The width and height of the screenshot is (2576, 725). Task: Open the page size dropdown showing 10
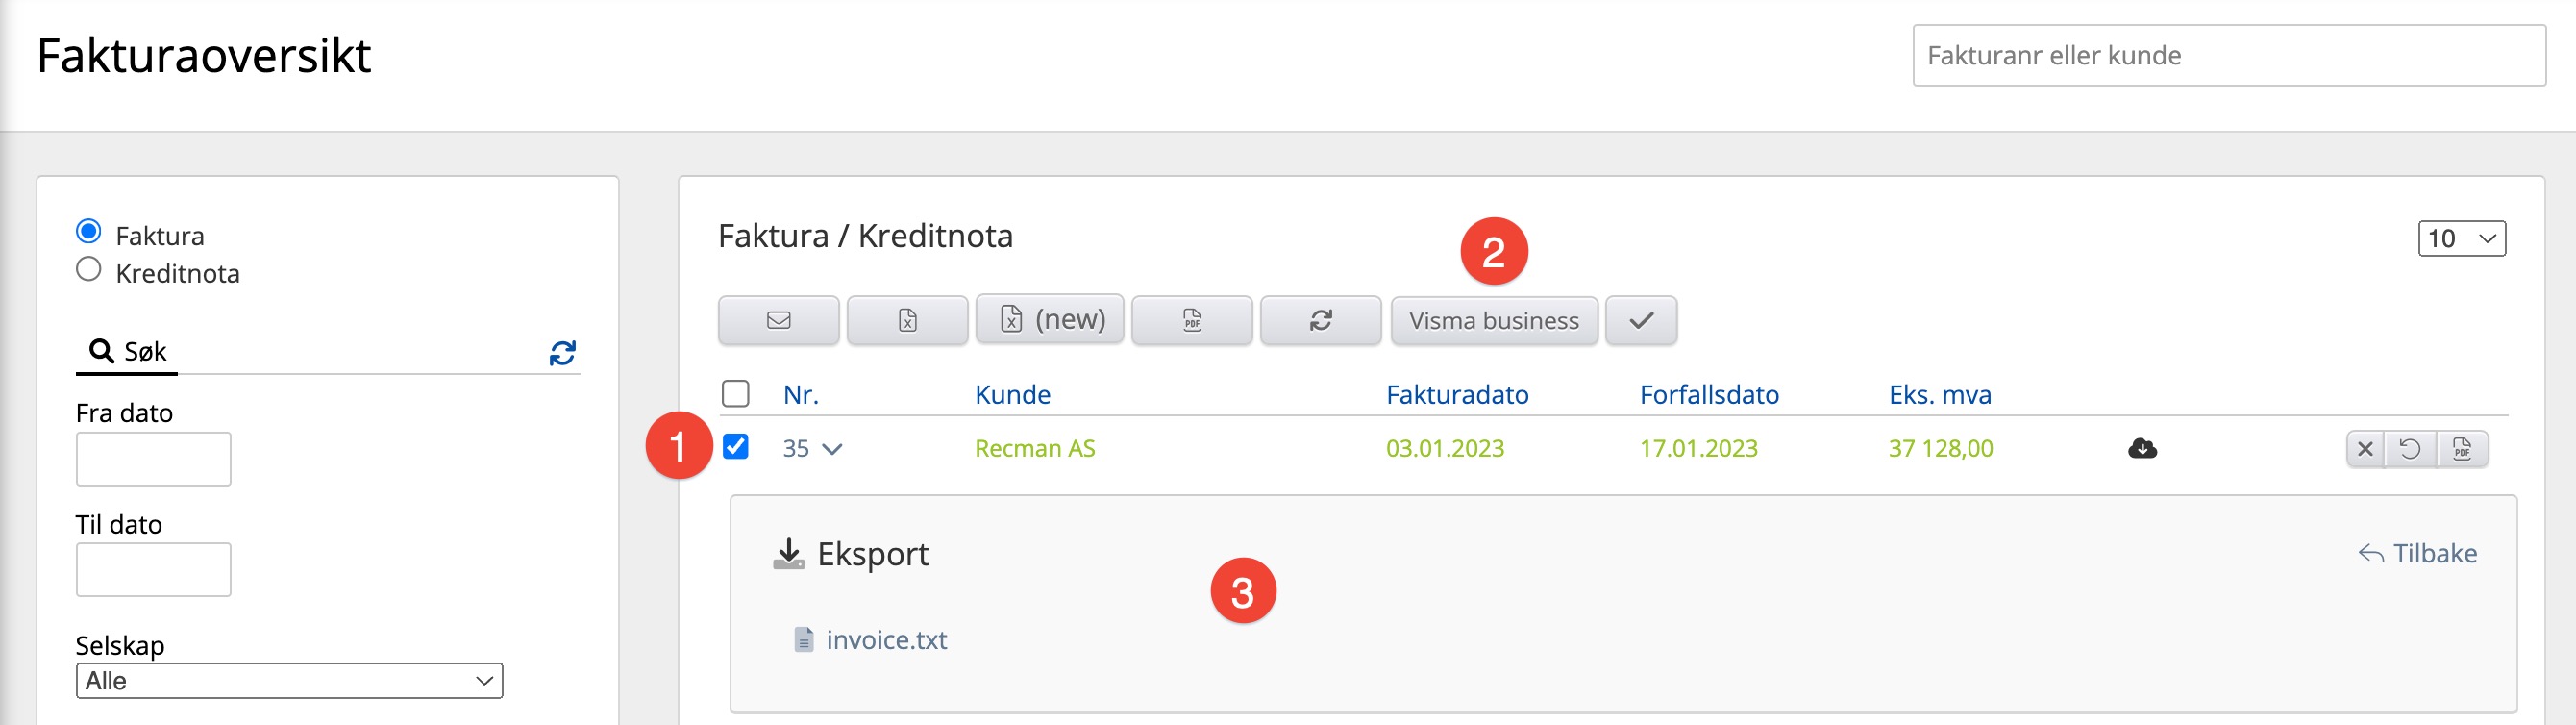[x=2461, y=238]
